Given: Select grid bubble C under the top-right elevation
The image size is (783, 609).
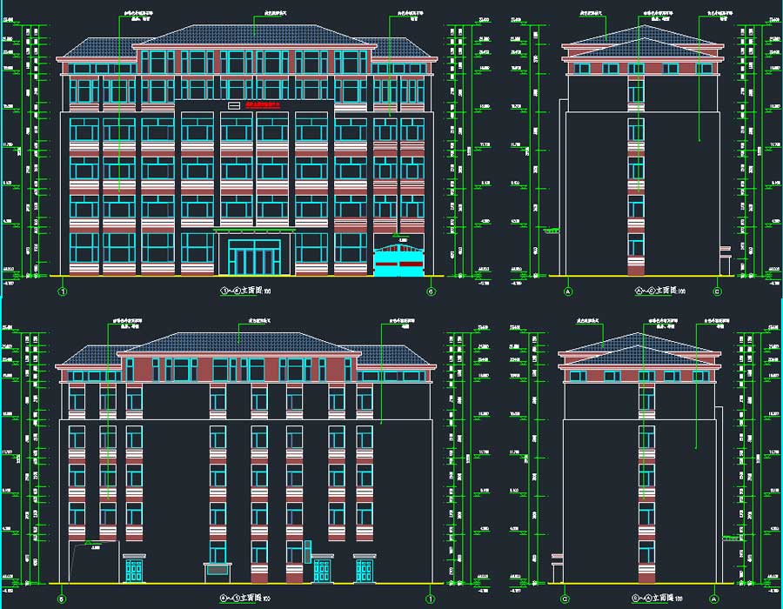Looking at the screenshot, I should coord(717,291).
